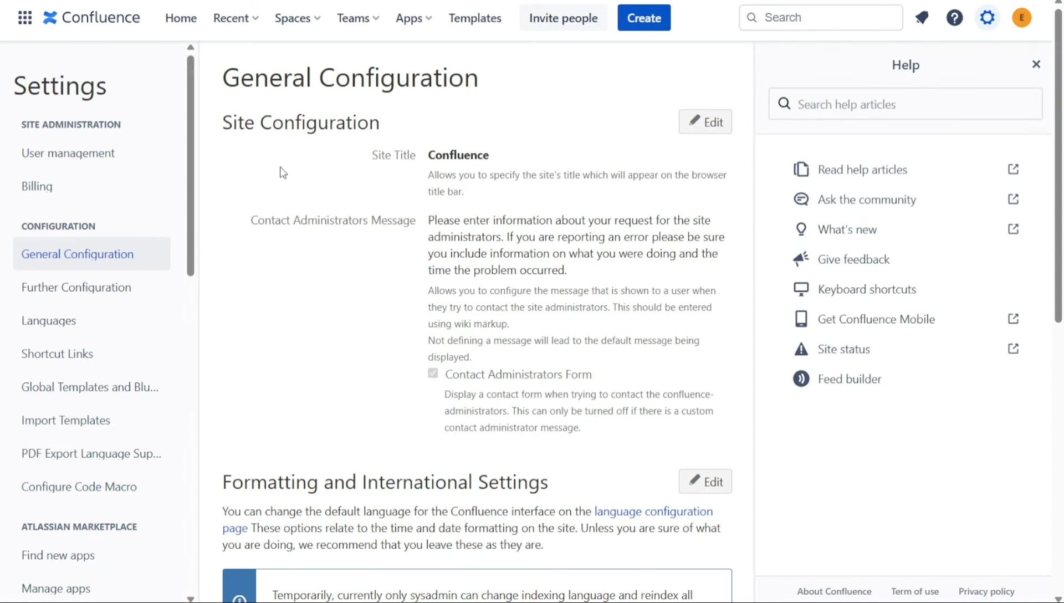
Task: Click the Confluence logo
Action: point(91,18)
